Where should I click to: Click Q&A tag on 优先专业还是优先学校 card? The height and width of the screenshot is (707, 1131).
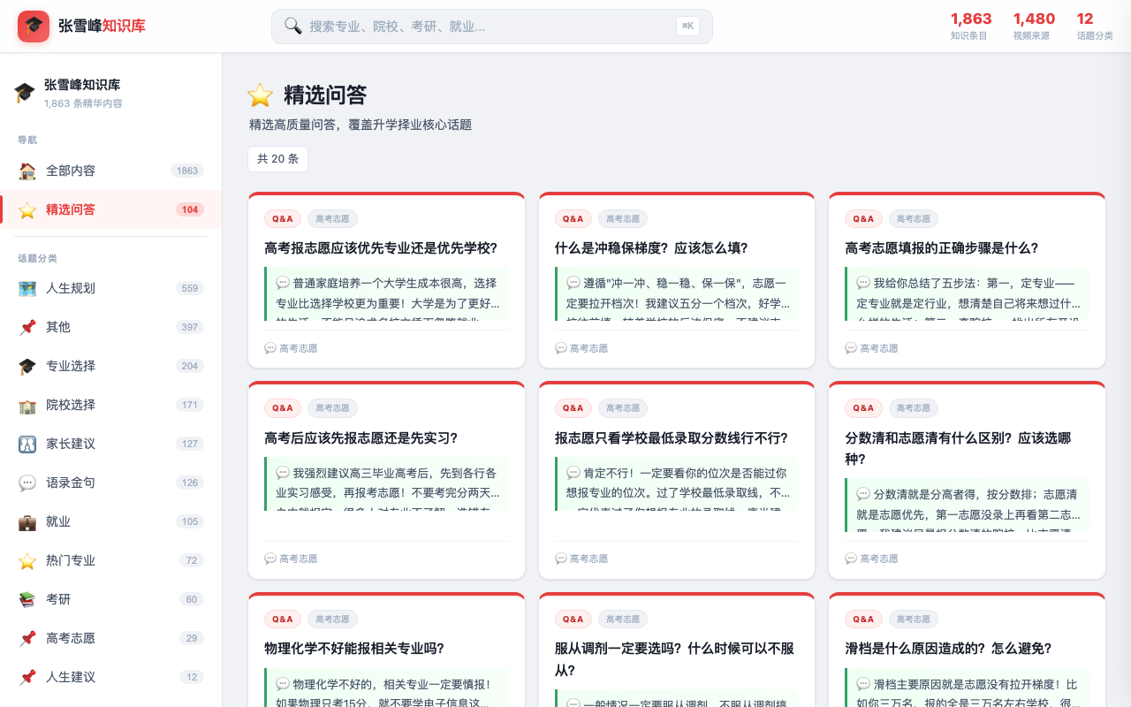(x=283, y=218)
